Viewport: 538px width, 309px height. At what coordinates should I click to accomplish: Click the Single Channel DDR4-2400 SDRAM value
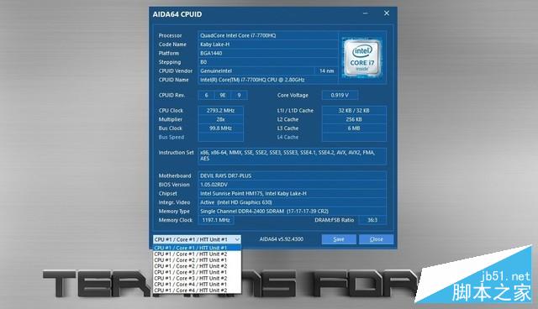292,212
